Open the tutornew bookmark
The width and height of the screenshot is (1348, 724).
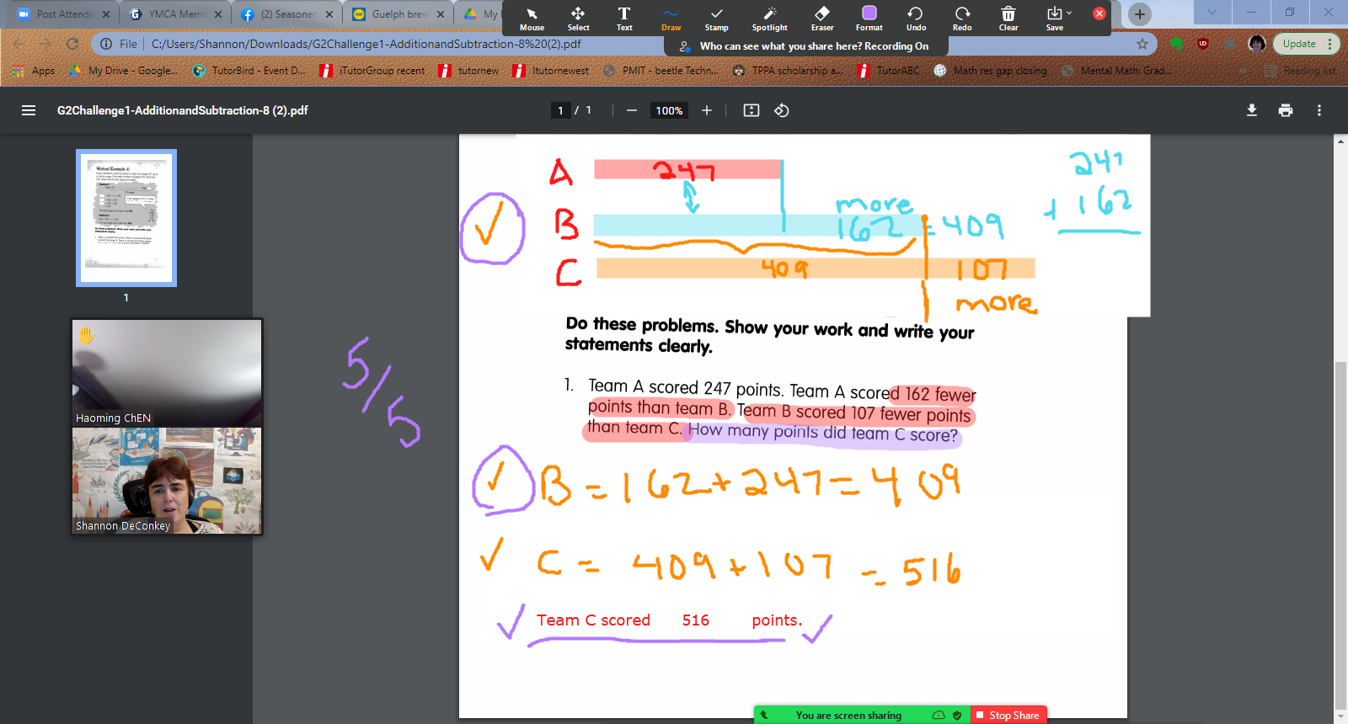tap(469, 71)
